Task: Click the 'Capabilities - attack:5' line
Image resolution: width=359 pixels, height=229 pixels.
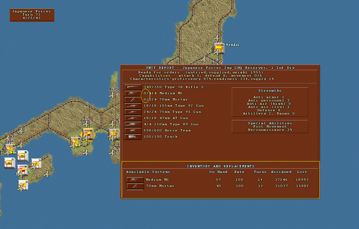Action: pos(201,76)
